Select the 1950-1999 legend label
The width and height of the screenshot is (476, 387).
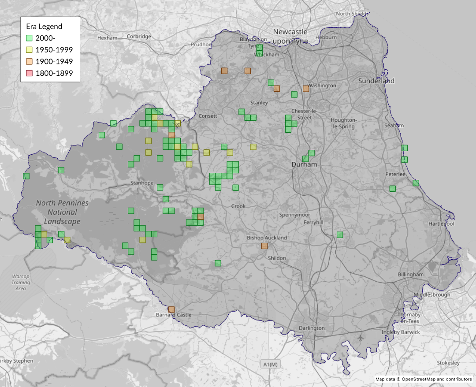[x=54, y=50]
